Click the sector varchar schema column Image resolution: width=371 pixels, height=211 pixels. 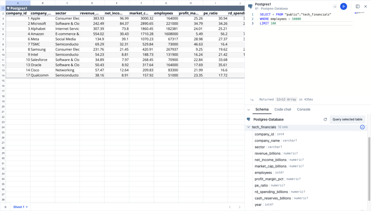pyautogui.click(x=268, y=147)
